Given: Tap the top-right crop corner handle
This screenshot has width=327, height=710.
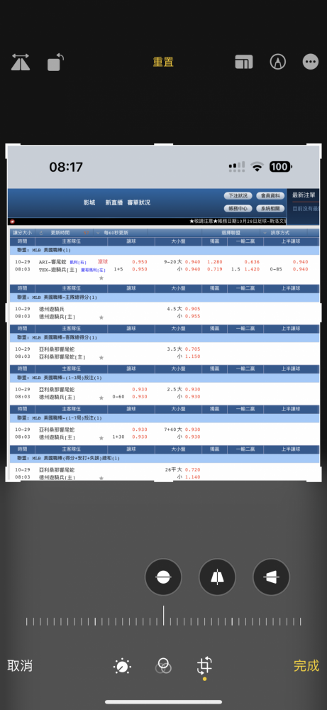Looking at the screenshot, I should coord(320,146).
